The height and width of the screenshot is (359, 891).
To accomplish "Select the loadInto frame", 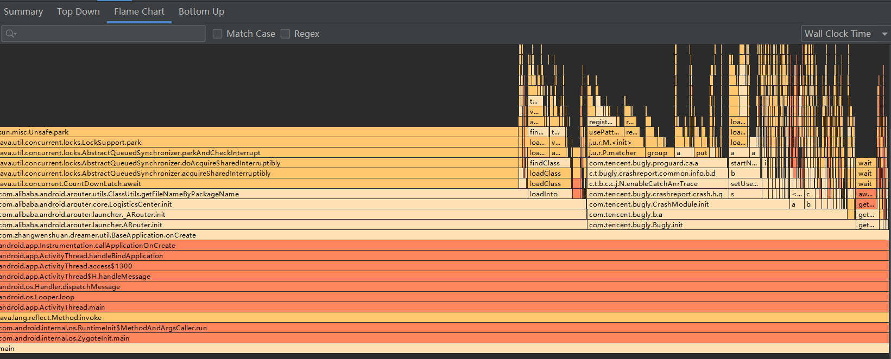I will coord(550,194).
